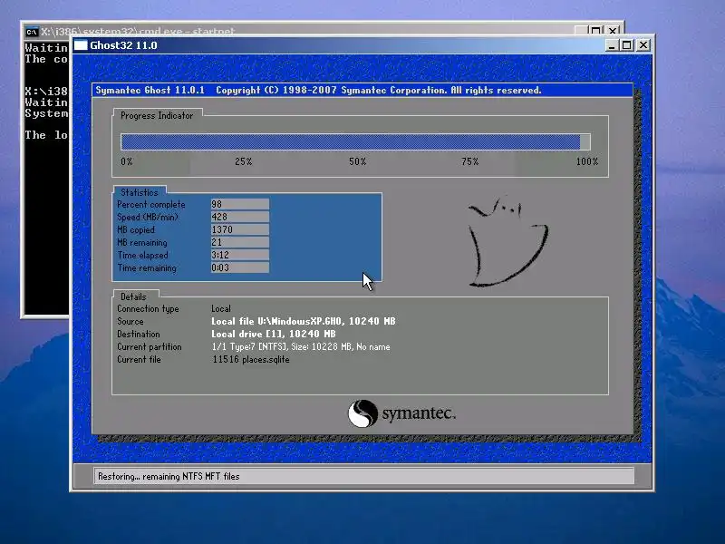Close the Ghost32 11.0 window
Viewport: 725px width, 544px height.
[643, 45]
